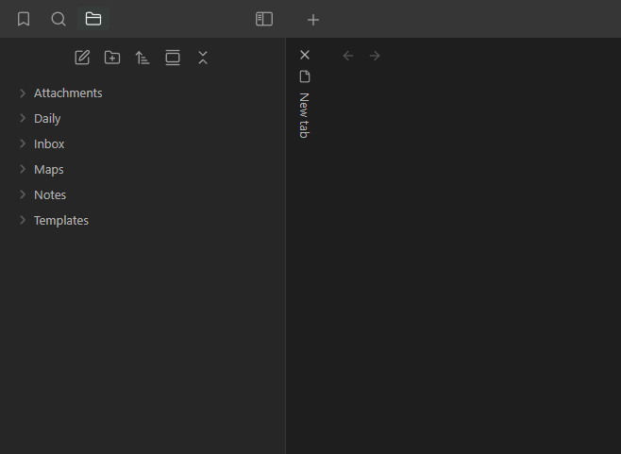Expand the Templates folder chevron

pos(23,220)
